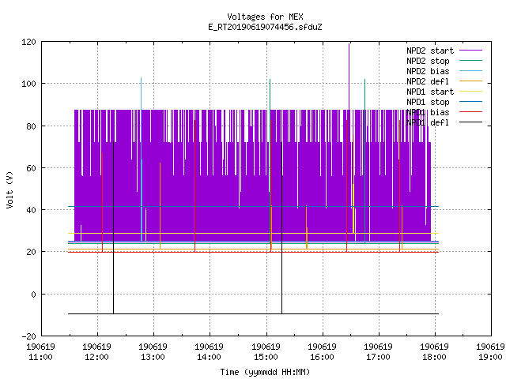
Task: Click the 'NPD2 defl' legend label
Action: click(428, 81)
